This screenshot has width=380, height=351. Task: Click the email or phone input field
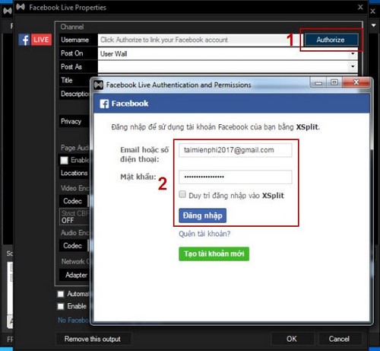pos(236,150)
